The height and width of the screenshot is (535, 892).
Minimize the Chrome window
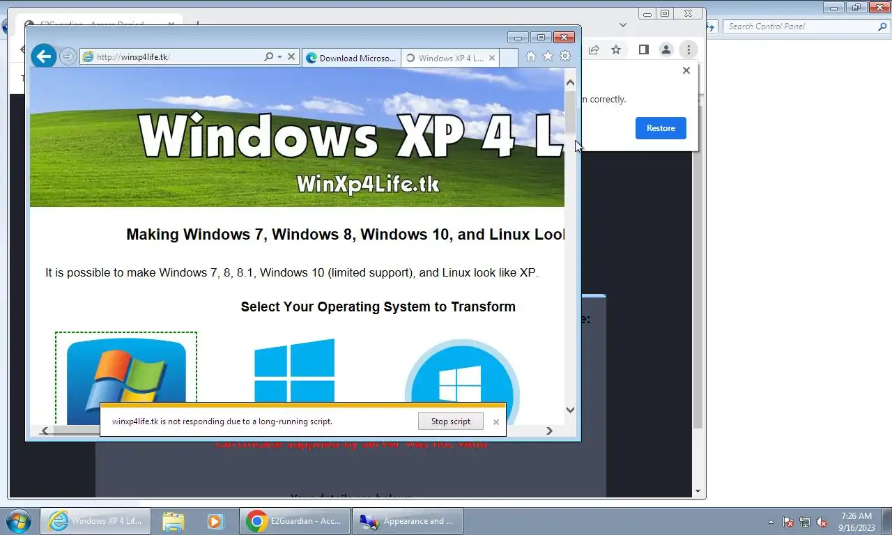coord(647,13)
